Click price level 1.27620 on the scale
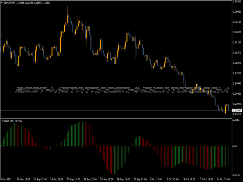 237,32
